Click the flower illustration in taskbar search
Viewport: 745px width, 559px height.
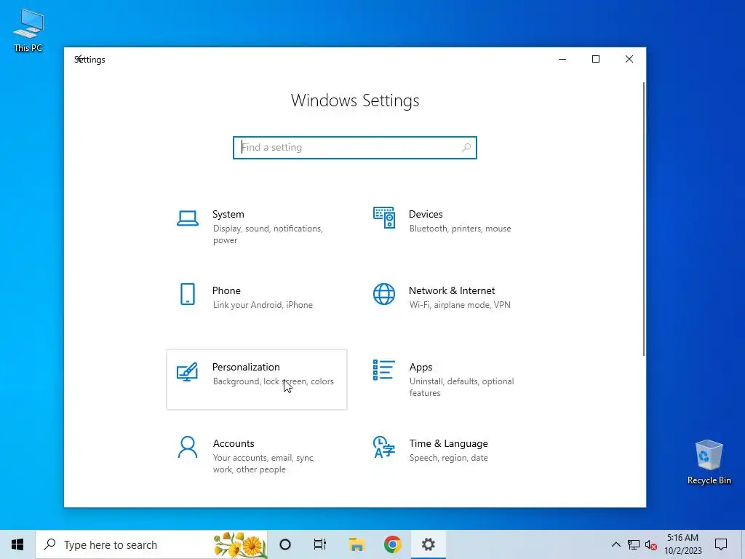(x=240, y=544)
